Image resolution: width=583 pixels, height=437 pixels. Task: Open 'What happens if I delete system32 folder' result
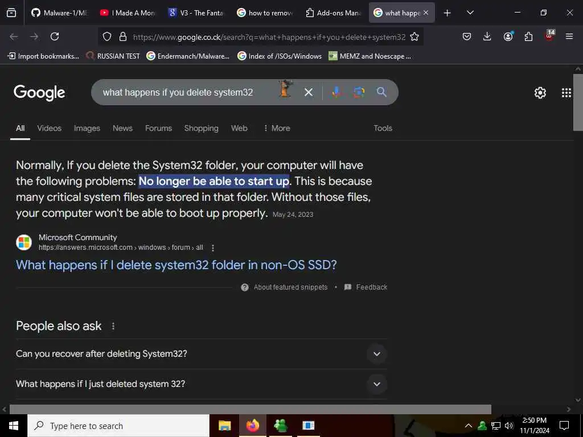[176, 265]
